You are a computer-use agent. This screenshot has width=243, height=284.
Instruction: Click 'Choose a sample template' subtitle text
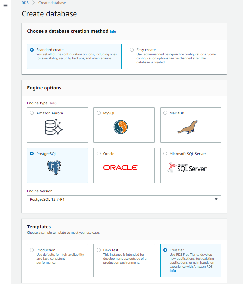click(63, 233)
